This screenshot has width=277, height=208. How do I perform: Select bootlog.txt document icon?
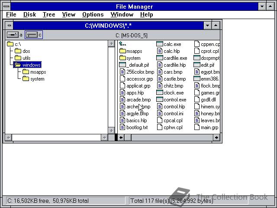click(x=122, y=127)
